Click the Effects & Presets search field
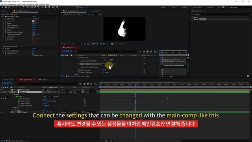This screenshot has height=142, width=252. [220, 14]
